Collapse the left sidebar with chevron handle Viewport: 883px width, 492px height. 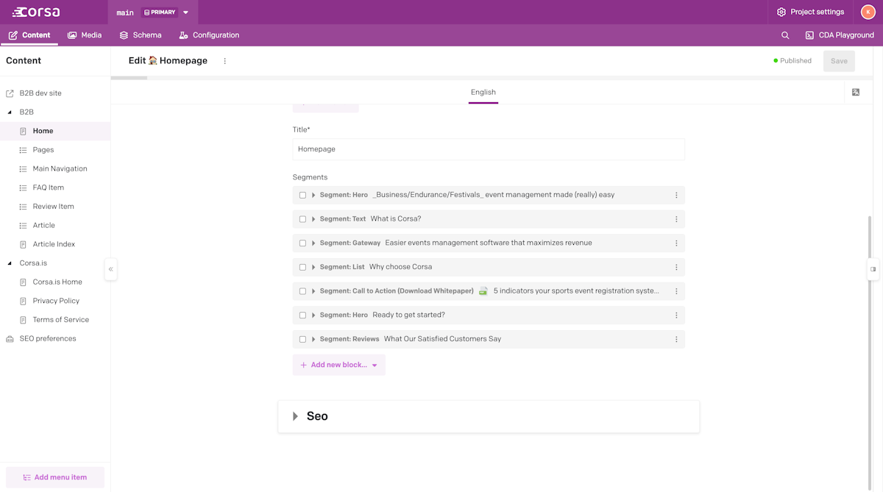(x=110, y=269)
